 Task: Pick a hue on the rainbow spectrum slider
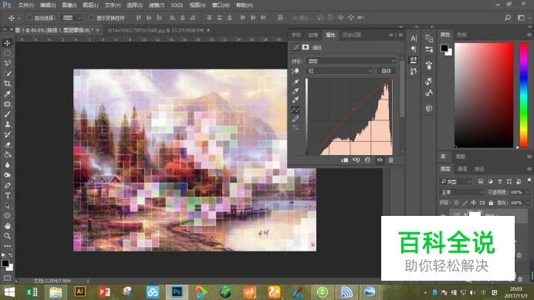click(523, 96)
